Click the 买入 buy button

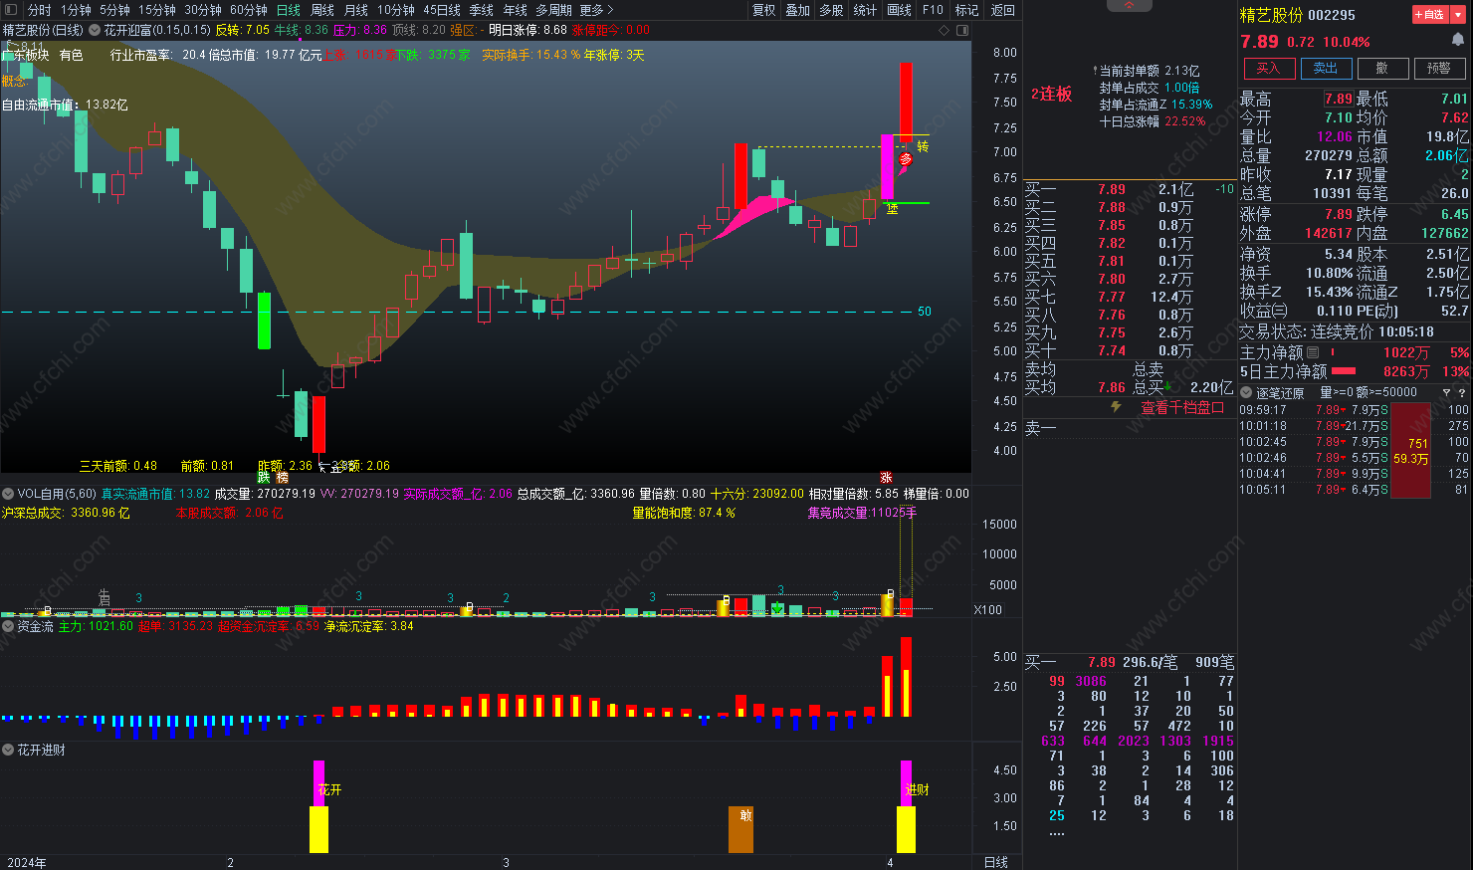1268,68
